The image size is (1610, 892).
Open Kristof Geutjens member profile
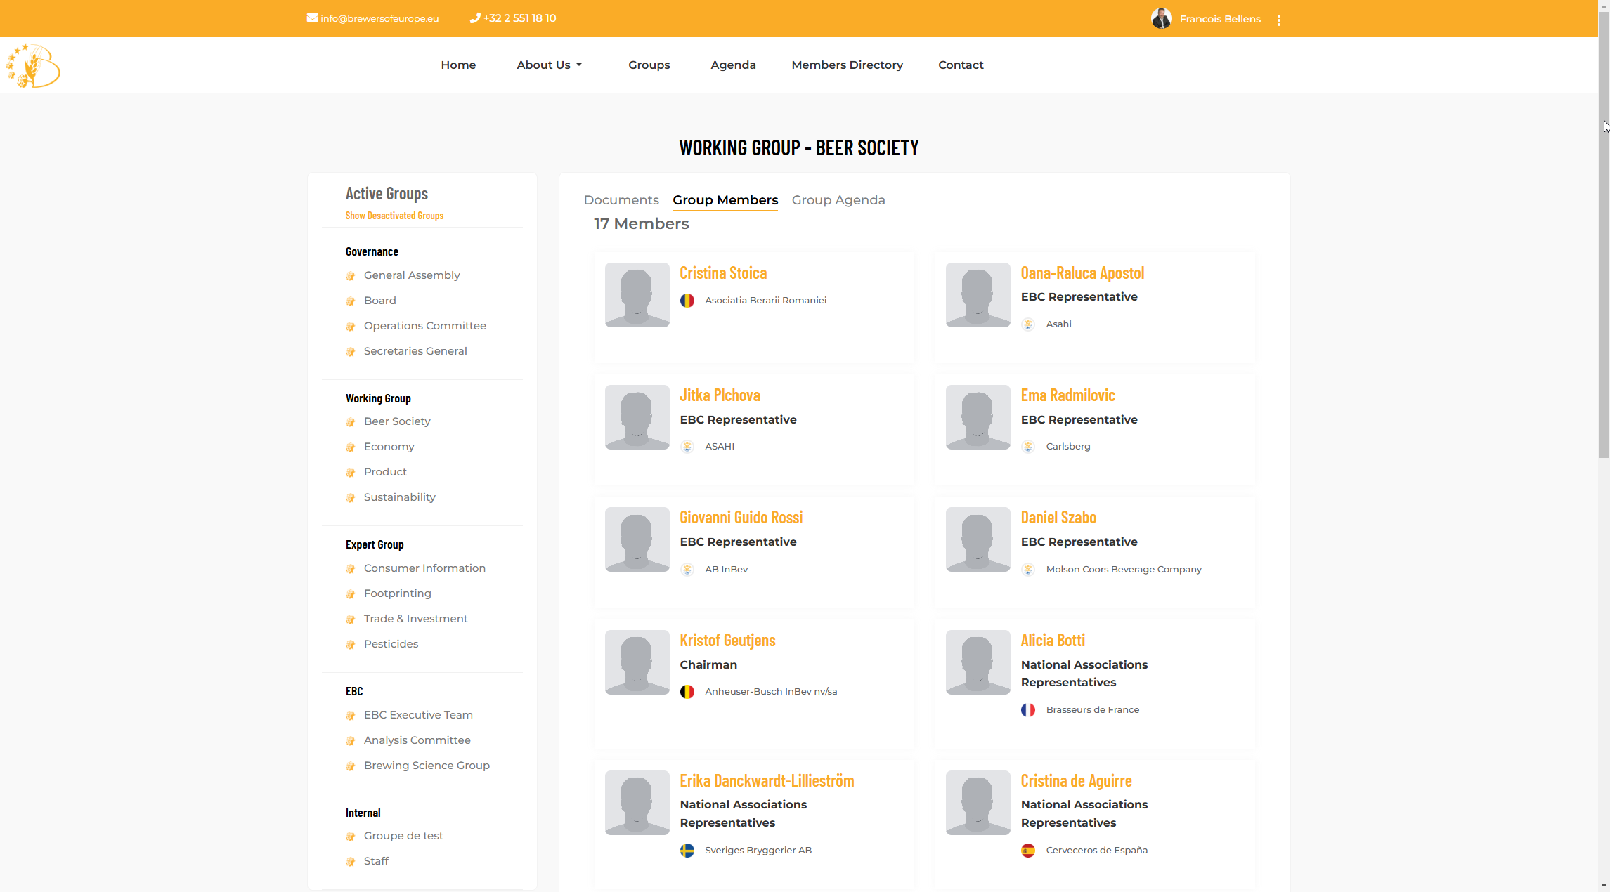(x=727, y=641)
